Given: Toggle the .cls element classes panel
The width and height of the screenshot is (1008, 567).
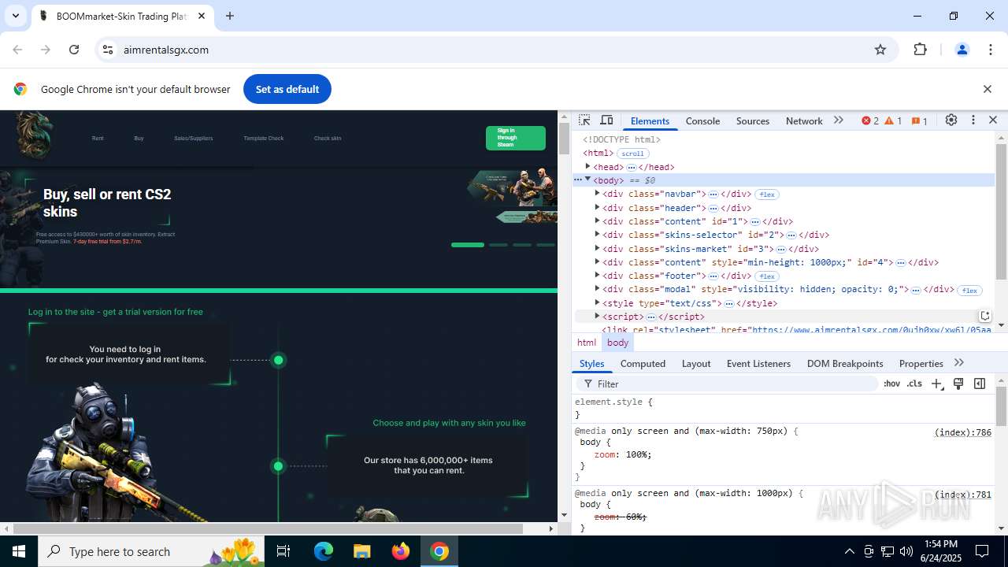Looking at the screenshot, I should (914, 384).
